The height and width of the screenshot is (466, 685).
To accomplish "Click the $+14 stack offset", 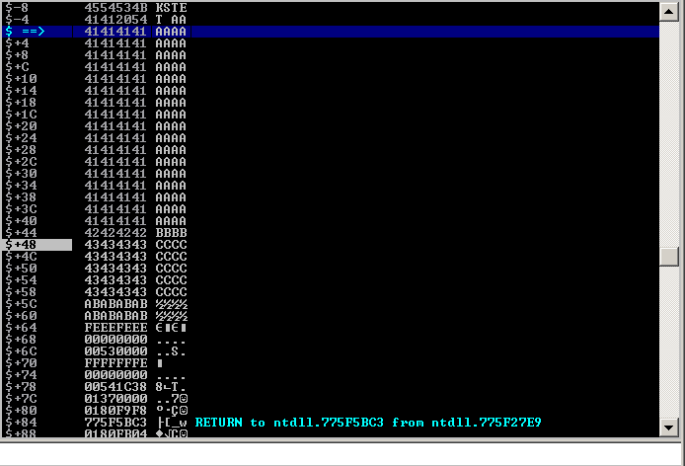I will click(22, 91).
